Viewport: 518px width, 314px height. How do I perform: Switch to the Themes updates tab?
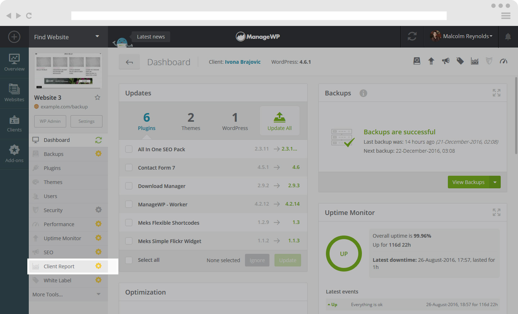pyautogui.click(x=191, y=121)
